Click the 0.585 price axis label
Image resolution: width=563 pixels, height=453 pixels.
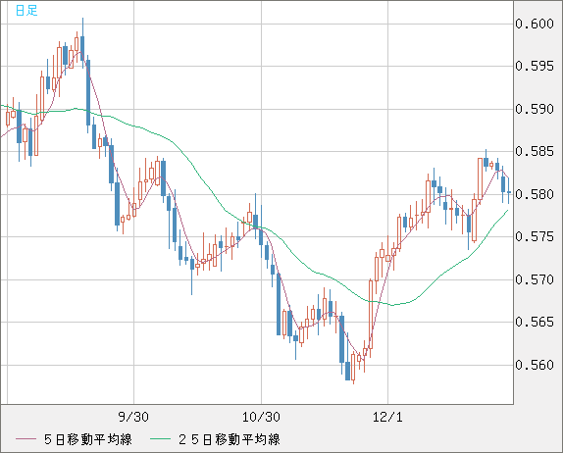[535, 151]
